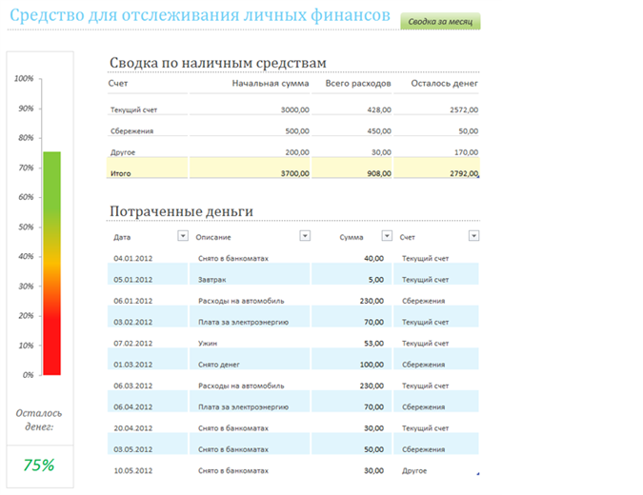Select the Осталось денег column header
The height and width of the screenshot is (495, 643).
[x=444, y=83]
